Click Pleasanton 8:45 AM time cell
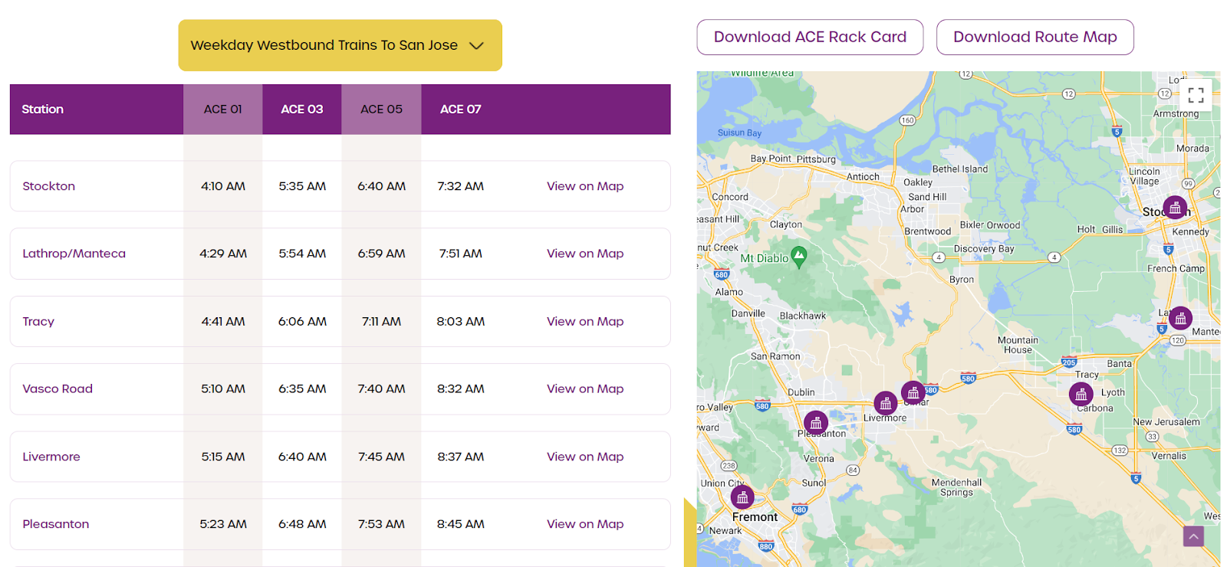 point(460,524)
